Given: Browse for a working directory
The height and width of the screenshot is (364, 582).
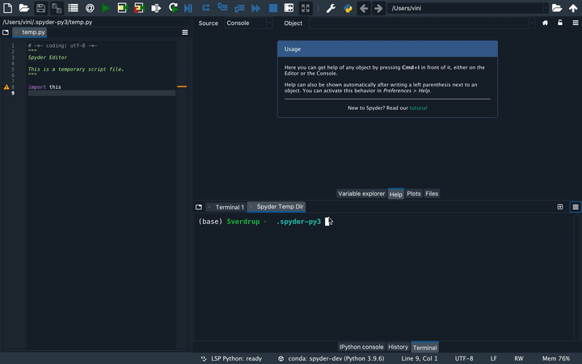Looking at the screenshot, I should click(x=557, y=8).
